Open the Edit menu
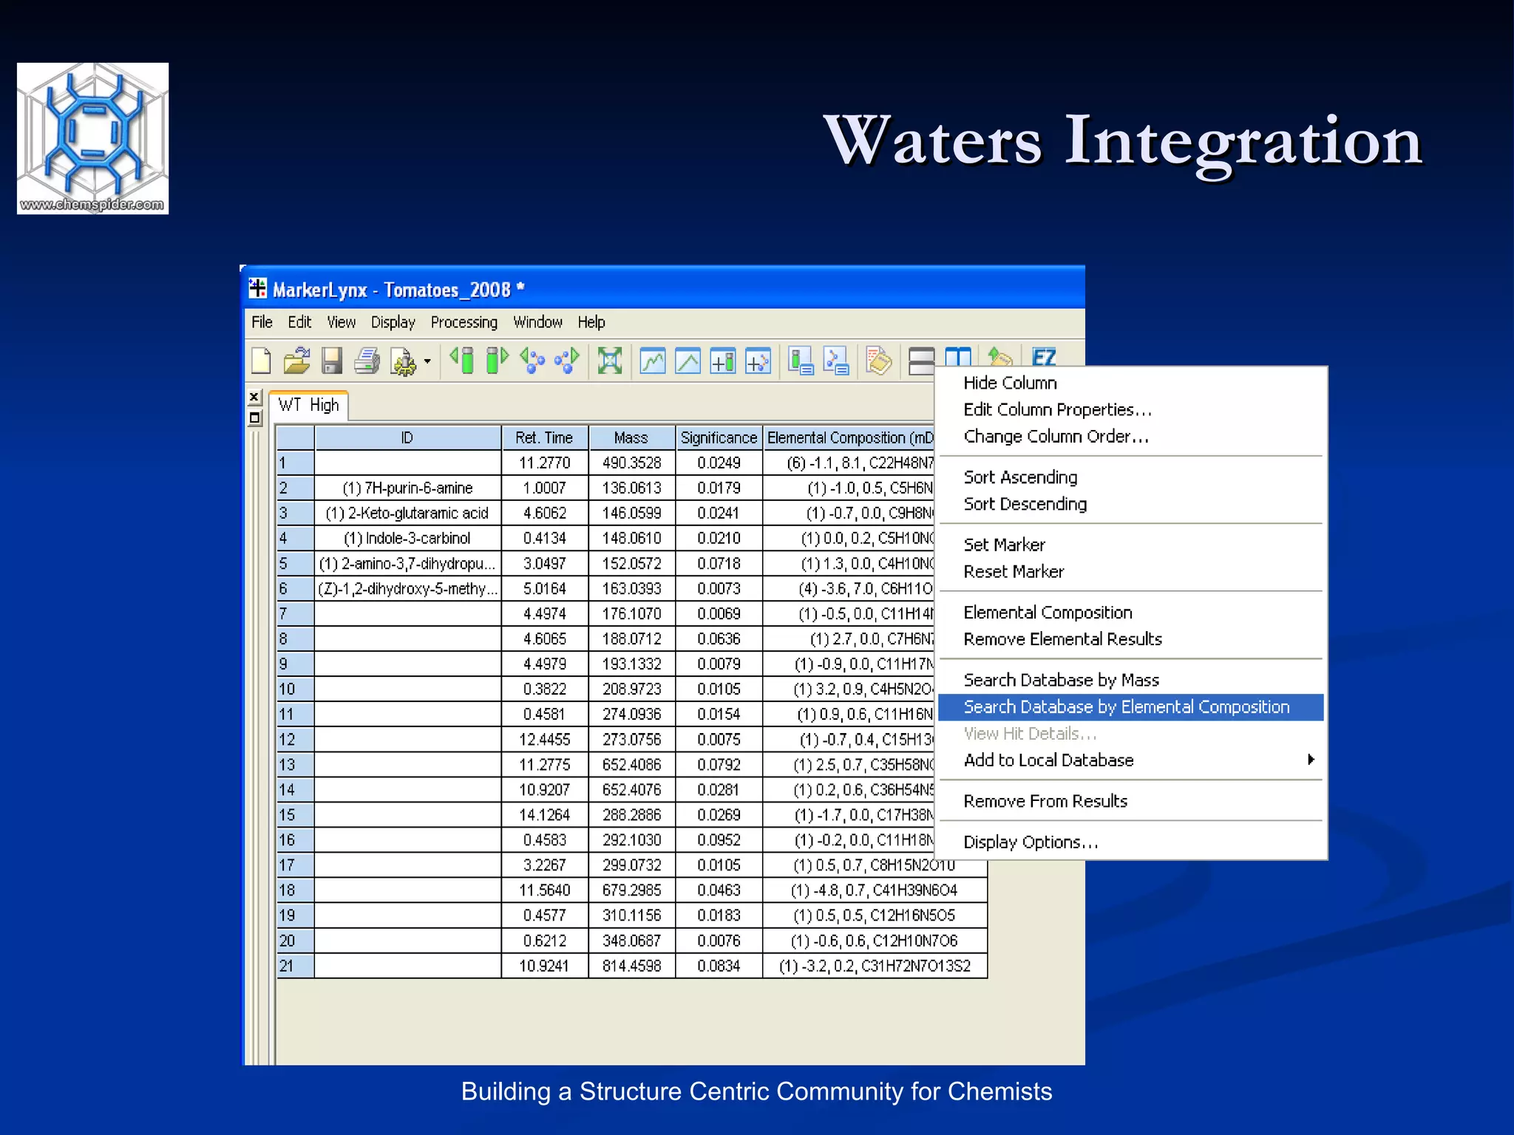1514x1135 pixels. pyautogui.click(x=299, y=322)
